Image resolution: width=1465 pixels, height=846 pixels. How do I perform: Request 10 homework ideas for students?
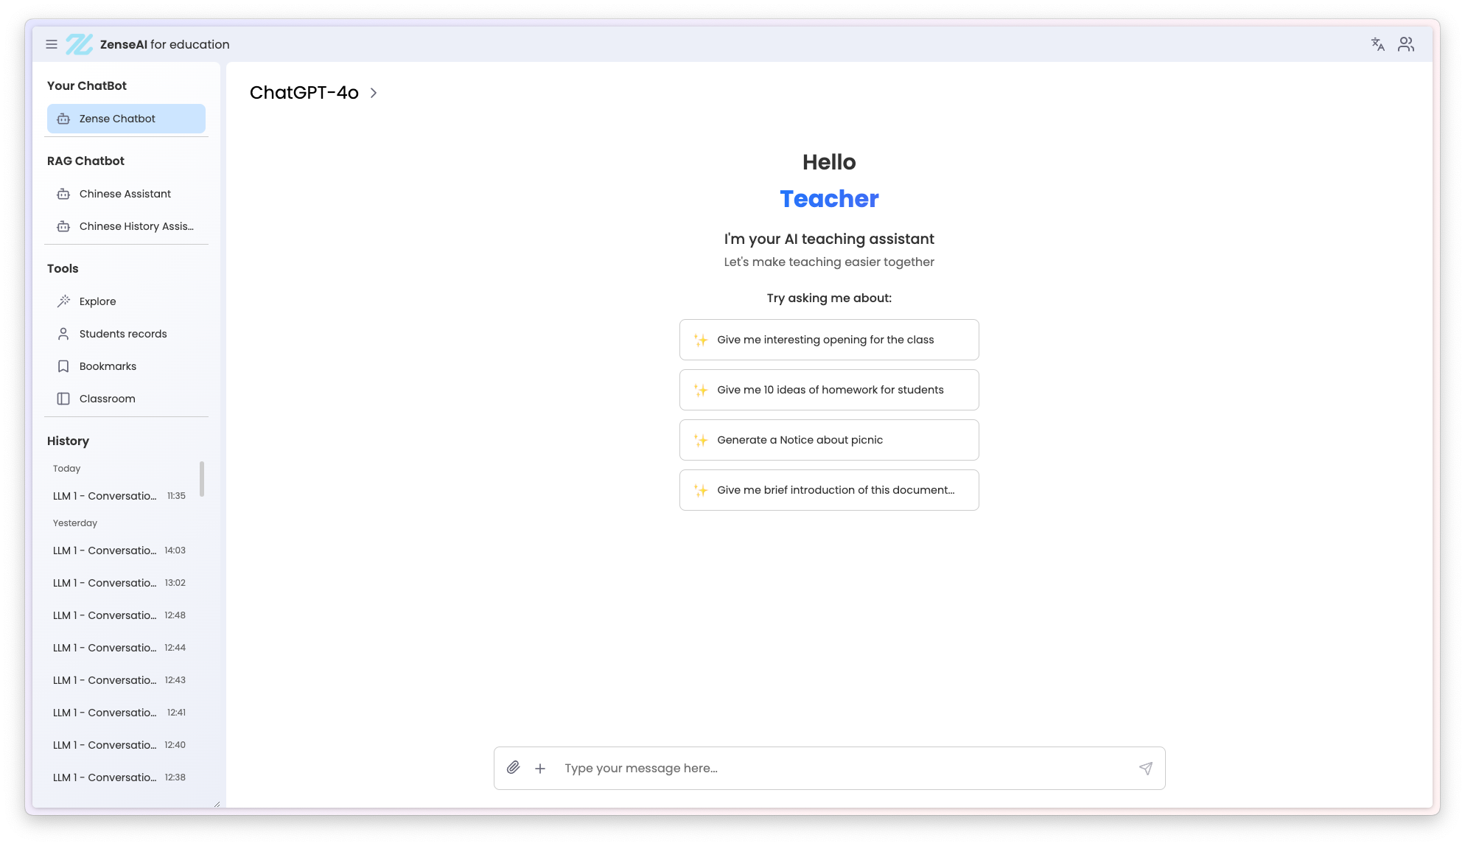(x=829, y=390)
